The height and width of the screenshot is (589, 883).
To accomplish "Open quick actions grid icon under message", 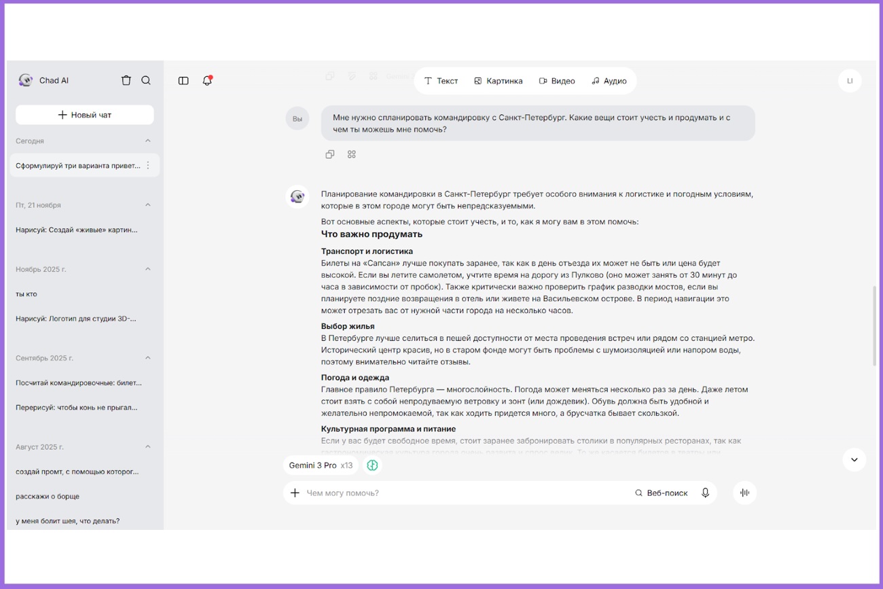I will tap(352, 154).
